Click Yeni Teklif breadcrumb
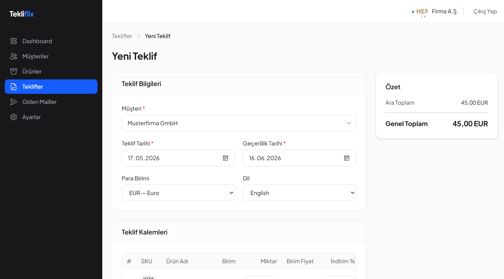Viewport: 504px width, 279px height. point(157,36)
